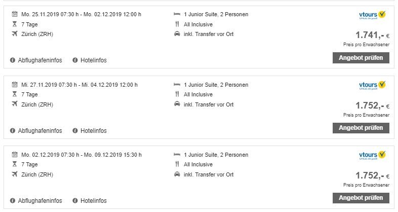The image size is (398, 212).
Task: Click Angebot prüfen for 02.12.2019 trip
Action: click(x=361, y=198)
